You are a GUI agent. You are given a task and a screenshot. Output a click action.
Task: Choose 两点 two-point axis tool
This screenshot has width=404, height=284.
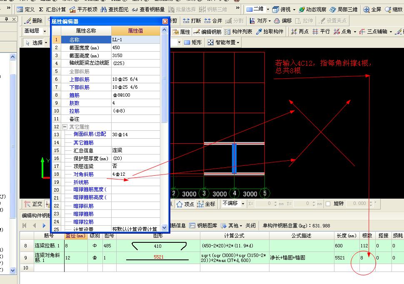299,32
